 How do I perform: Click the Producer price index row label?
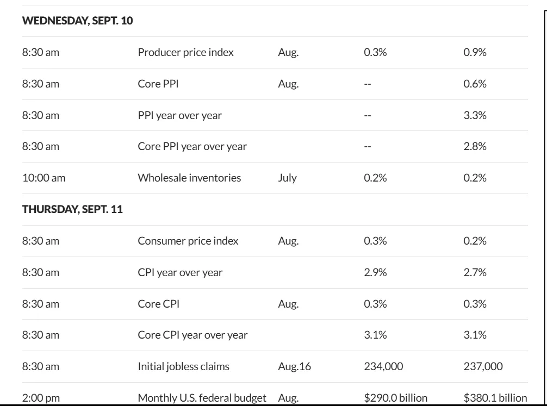coord(185,52)
